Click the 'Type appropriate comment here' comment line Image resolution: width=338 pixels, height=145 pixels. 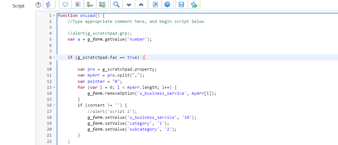[136, 22]
